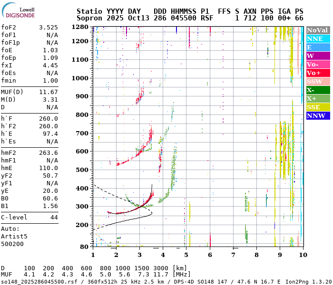This screenshot has height=285, width=333.
Task: Click the C-level value 44
Action: pos(54,217)
